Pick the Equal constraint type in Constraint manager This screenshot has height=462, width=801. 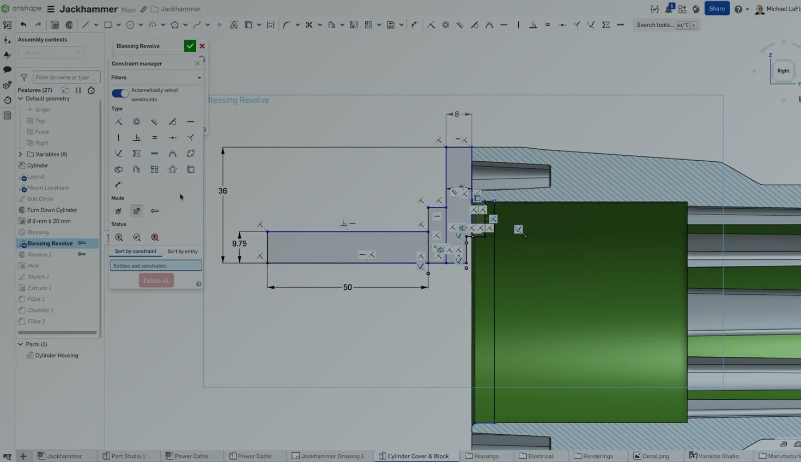pyautogui.click(x=155, y=138)
